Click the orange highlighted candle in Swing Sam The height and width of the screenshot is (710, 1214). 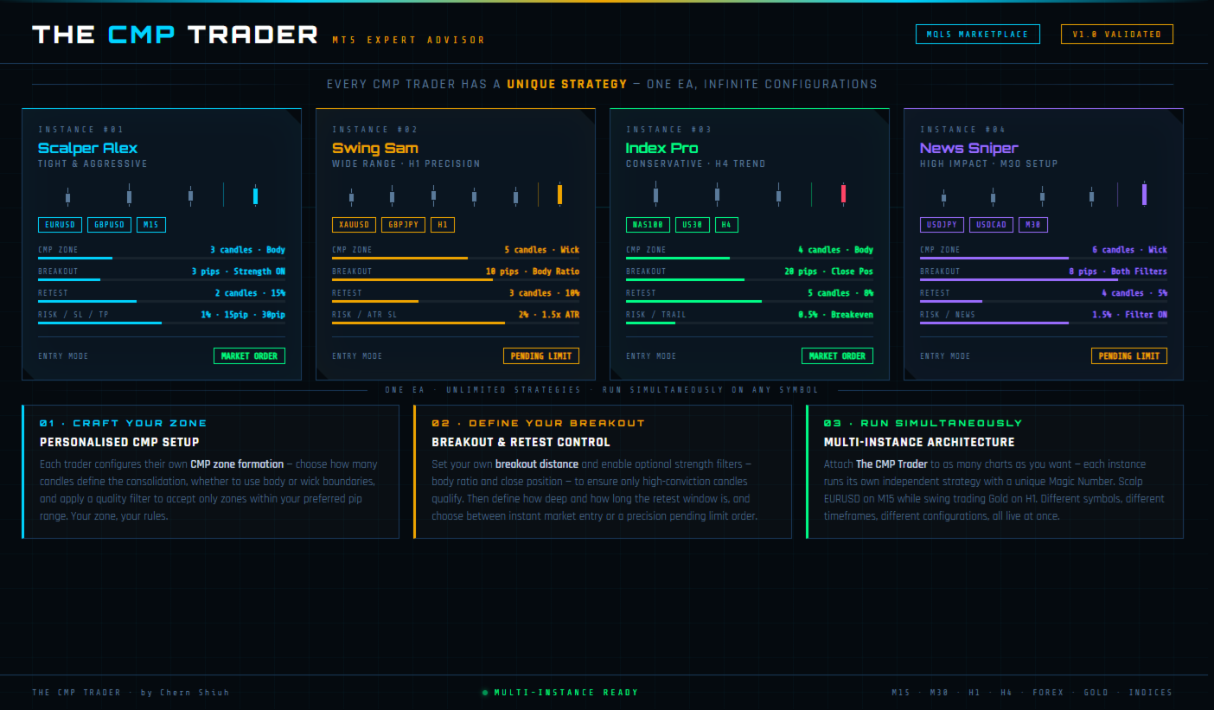coord(559,195)
